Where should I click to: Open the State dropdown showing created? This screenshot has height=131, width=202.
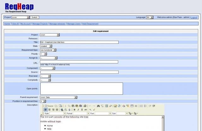click(46, 46)
